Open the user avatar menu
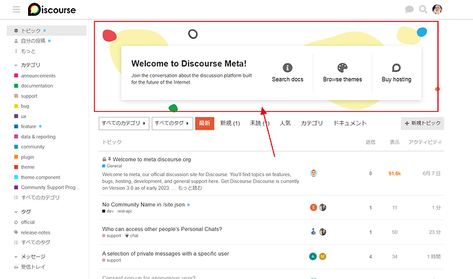The image size is (473, 279). pos(437,10)
